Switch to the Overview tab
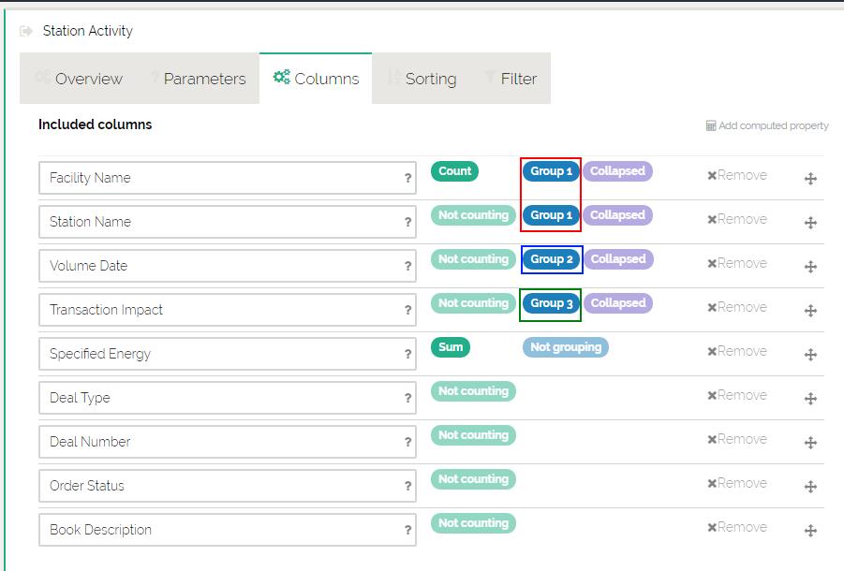Screen dimensions: 844x571 point(79,79)
